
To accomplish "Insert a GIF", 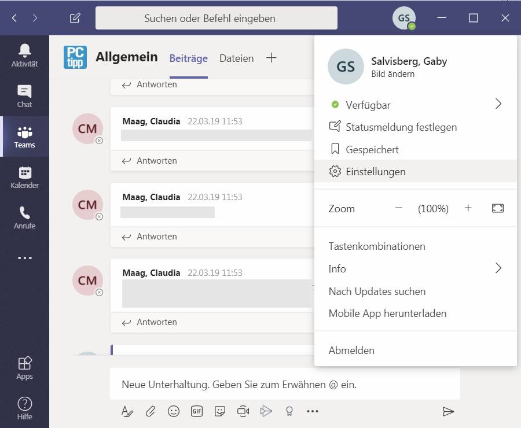I will click(197, 411).
